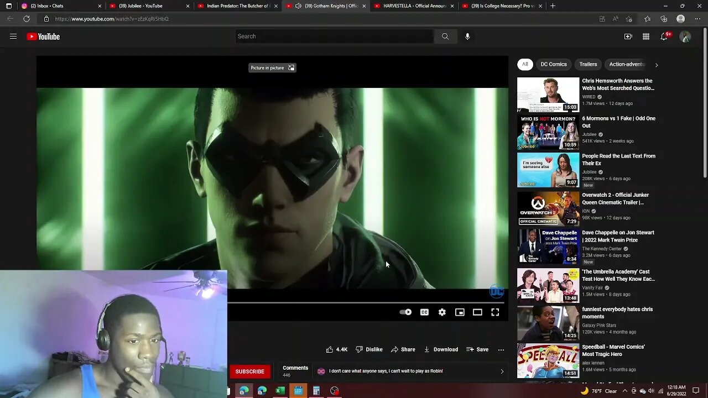This screenshot has width=708, height=398.
Task: Add this page to favorites star icon
Action: (629, 19)
